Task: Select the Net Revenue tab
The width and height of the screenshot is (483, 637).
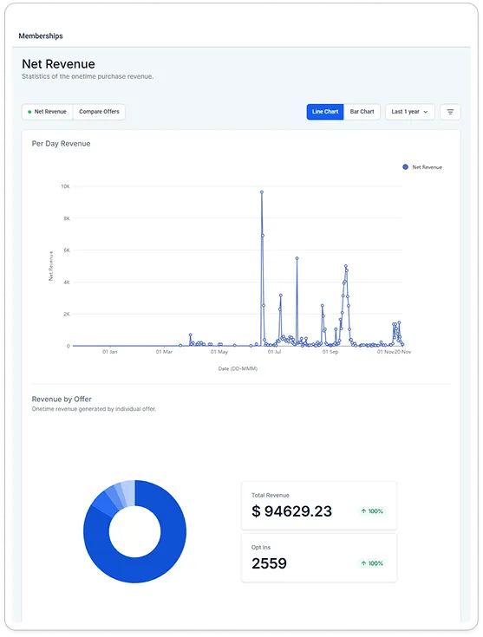Action: coord(47,112)
